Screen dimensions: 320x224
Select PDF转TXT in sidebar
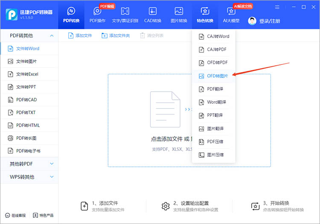29,113
